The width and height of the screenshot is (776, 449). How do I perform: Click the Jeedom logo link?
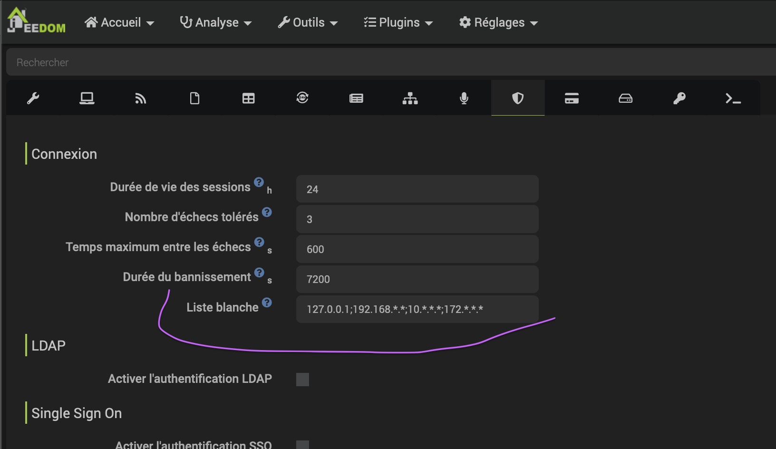(x=36, y=21)
